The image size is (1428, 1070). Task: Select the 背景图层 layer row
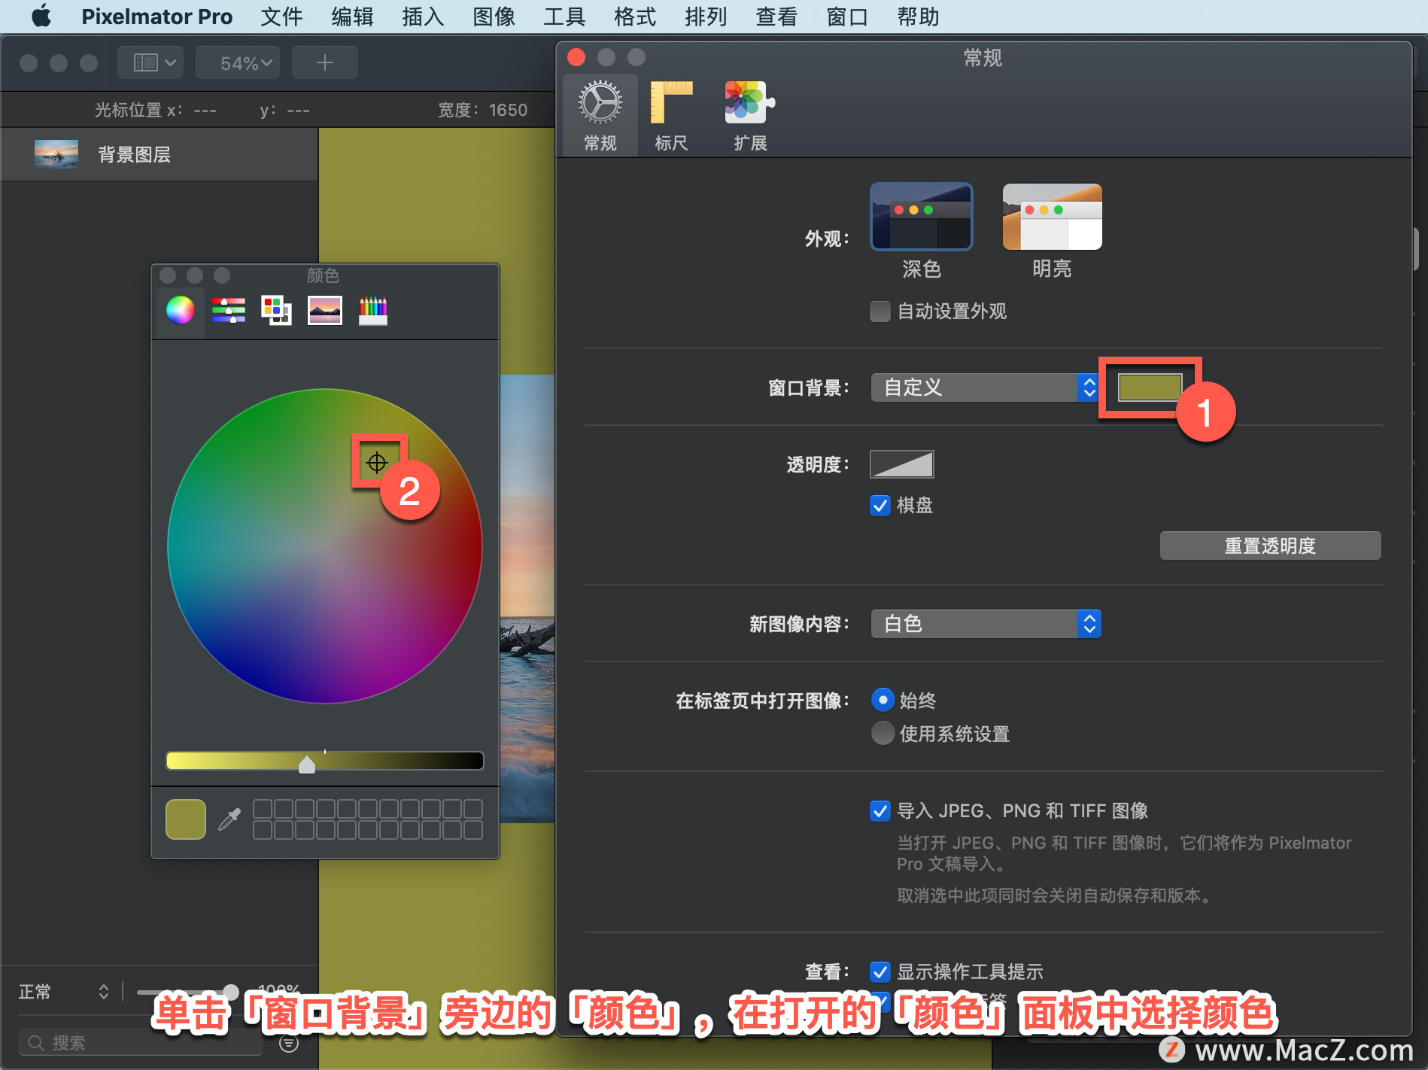(159, 154)
